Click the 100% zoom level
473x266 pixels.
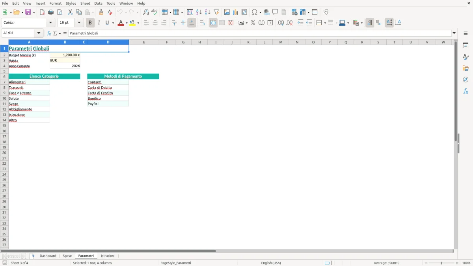(466, 263)
